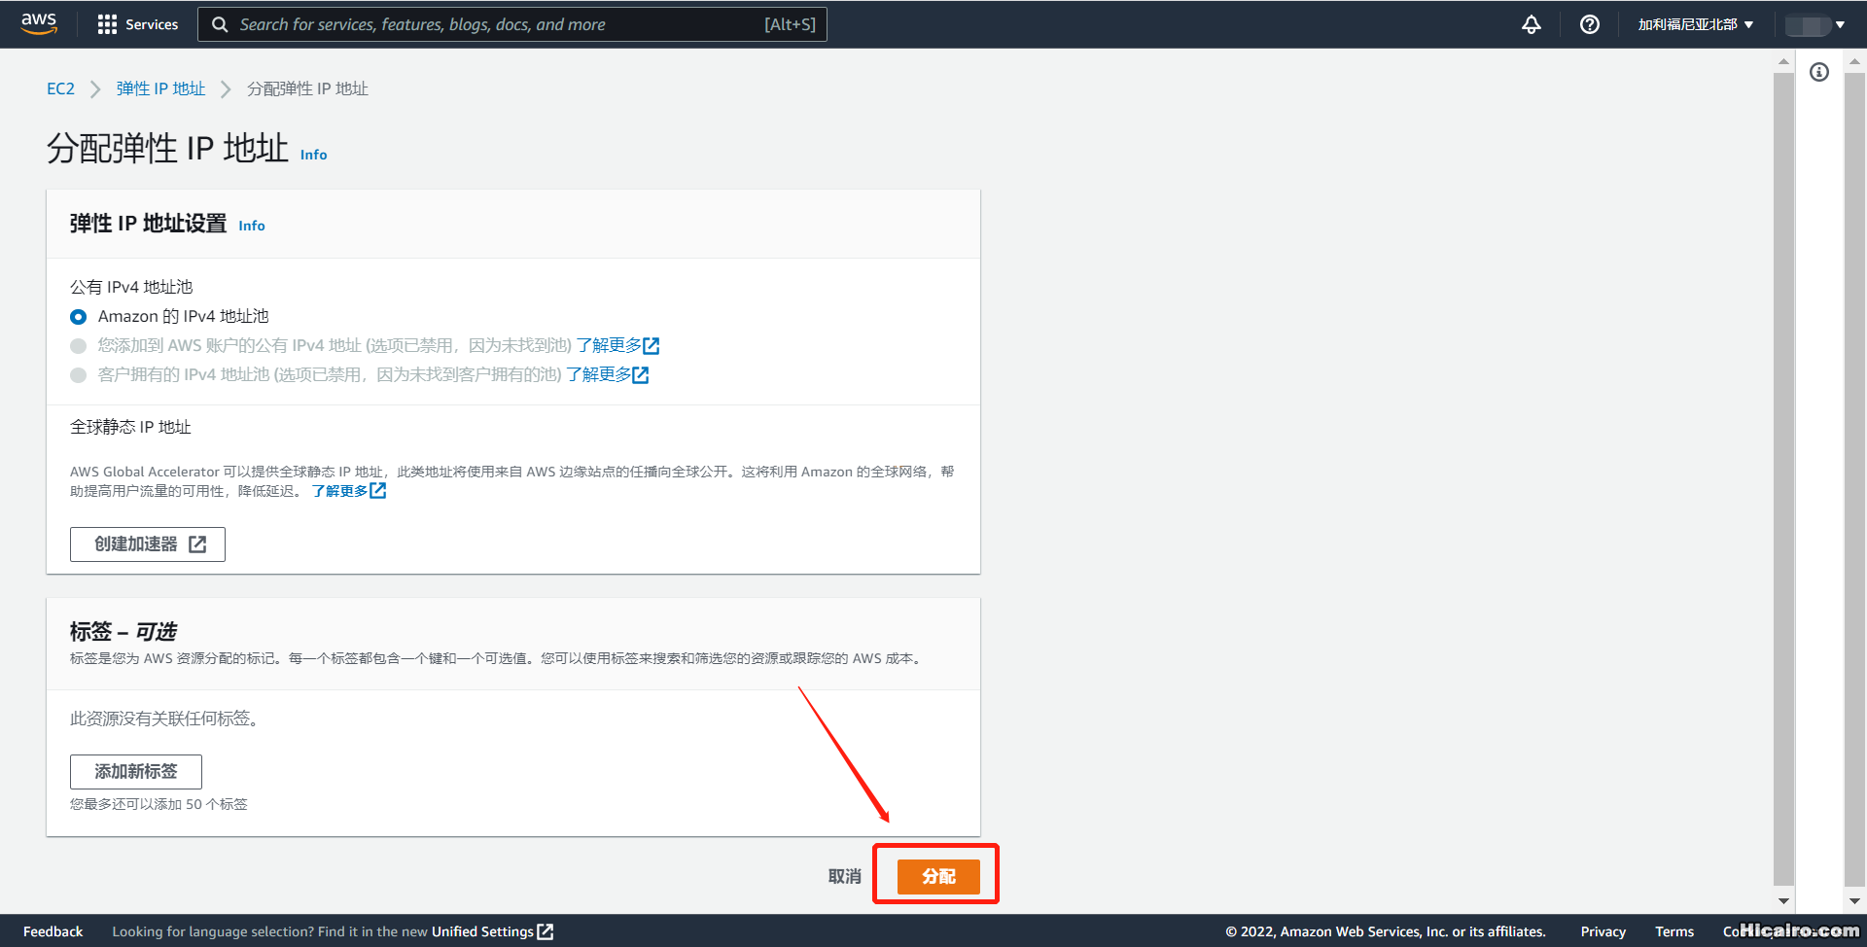Open the EC2 breadcrumb link
The image size is (1867, 947).
point(60,88)
